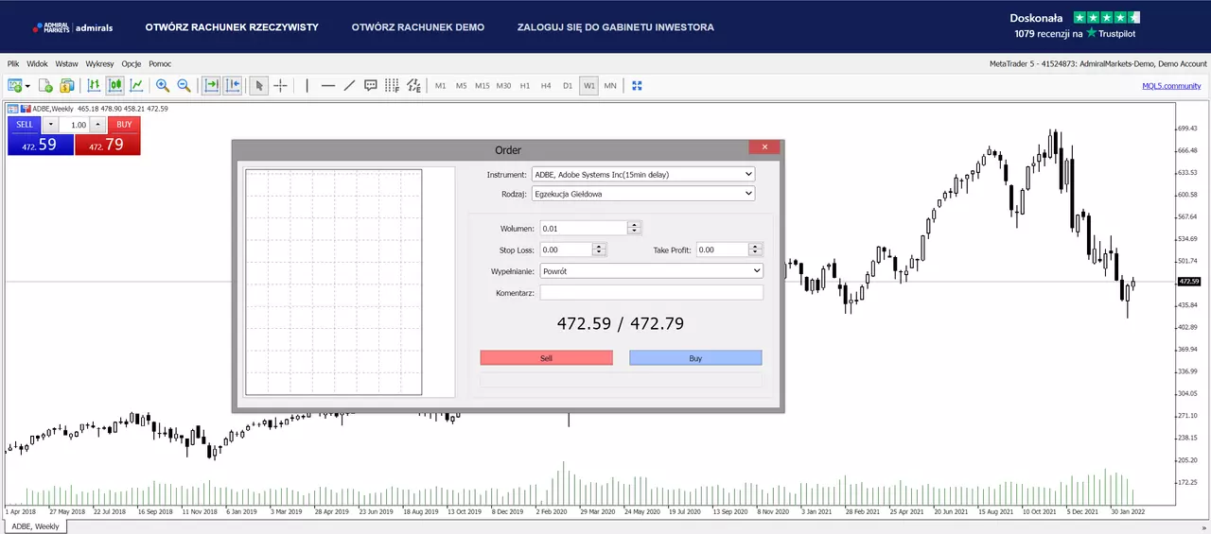1211x534 pixels.
Task: Increase the Wolumen value with up arrow
Action: 634,225
